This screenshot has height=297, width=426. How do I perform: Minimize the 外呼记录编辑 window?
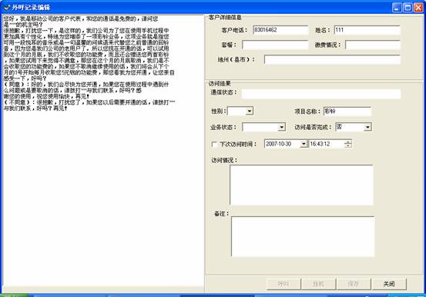coord(397,8)
